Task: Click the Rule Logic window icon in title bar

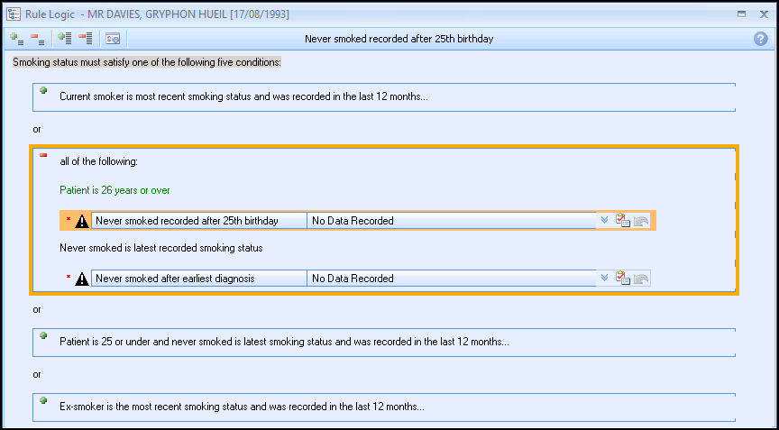Action: click(13, 14)
